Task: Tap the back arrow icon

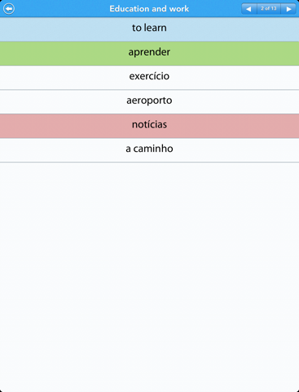Action: pyautogui.click(x=9, y=8)
